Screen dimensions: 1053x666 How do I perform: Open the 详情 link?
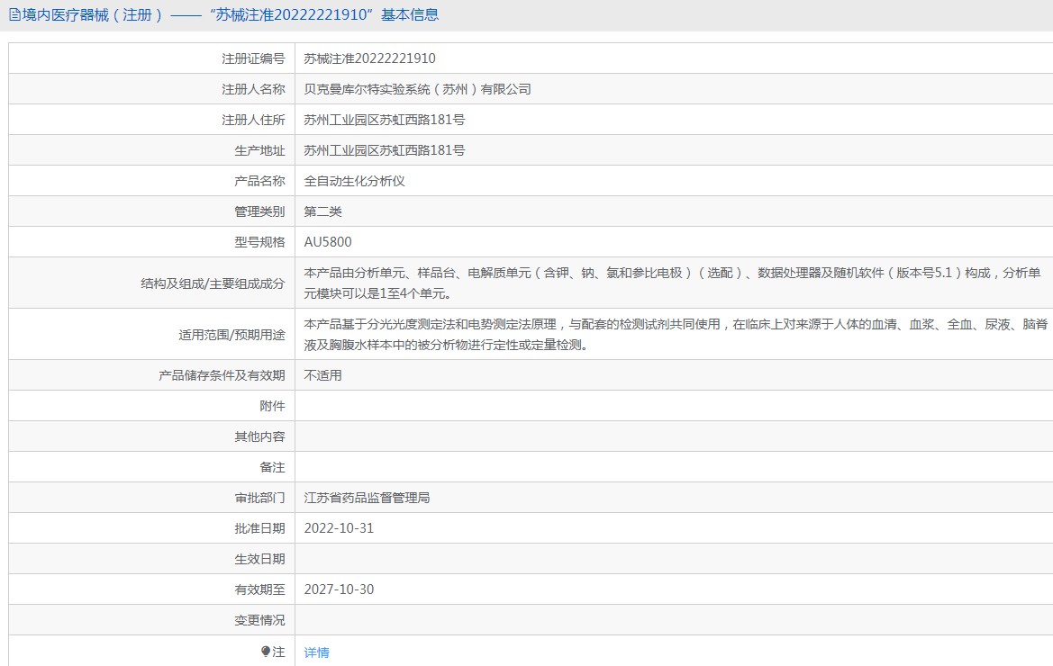pyautogui.click(x=316, y=652)
